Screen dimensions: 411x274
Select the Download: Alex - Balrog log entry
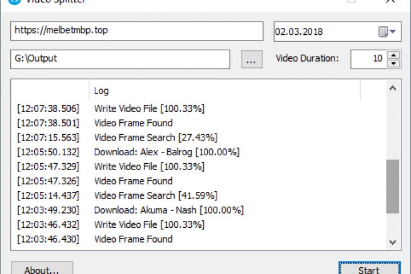[166, 152]
